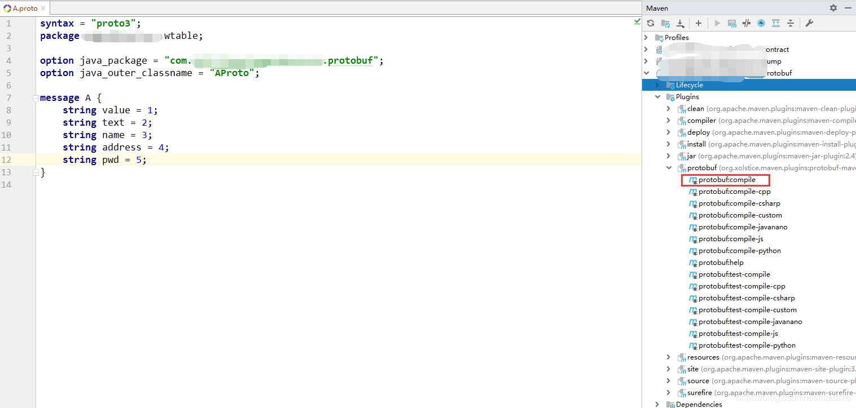Image resolution: width=856 pixels, height=408 pixels.
Task: Select the protobuf:test-compile goal
Action: [734, 274]
